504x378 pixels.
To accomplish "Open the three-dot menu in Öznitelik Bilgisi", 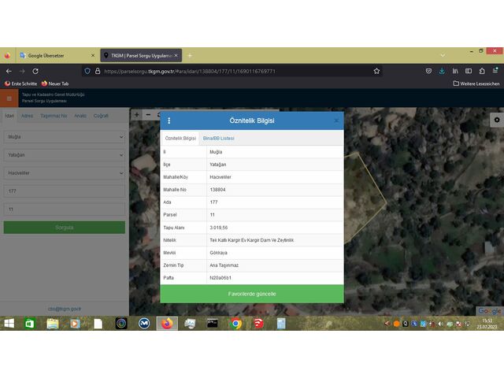I will point(169,120).
